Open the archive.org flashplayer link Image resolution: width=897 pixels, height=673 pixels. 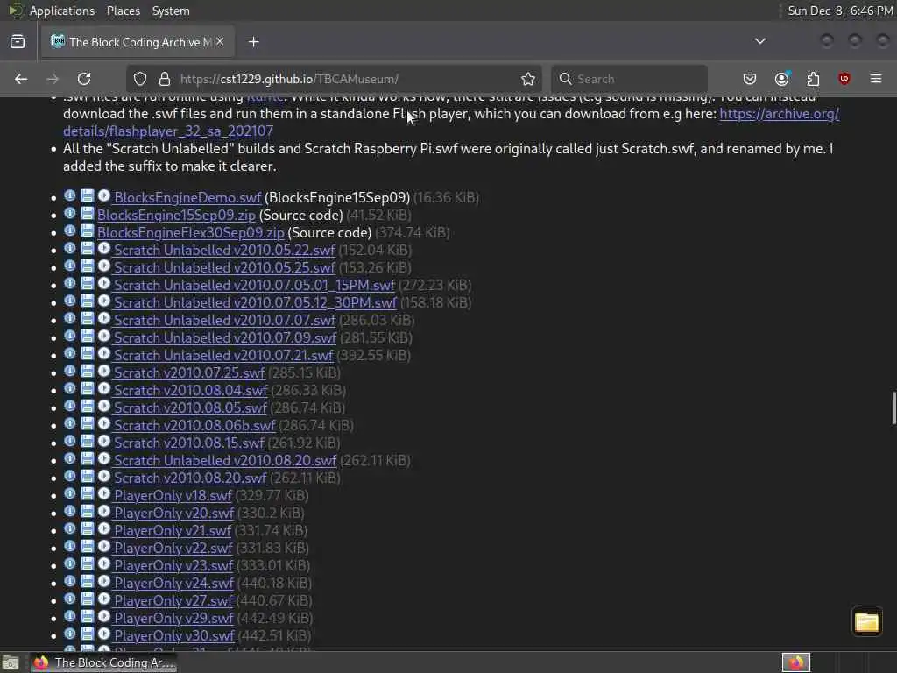tap(451, 123)
